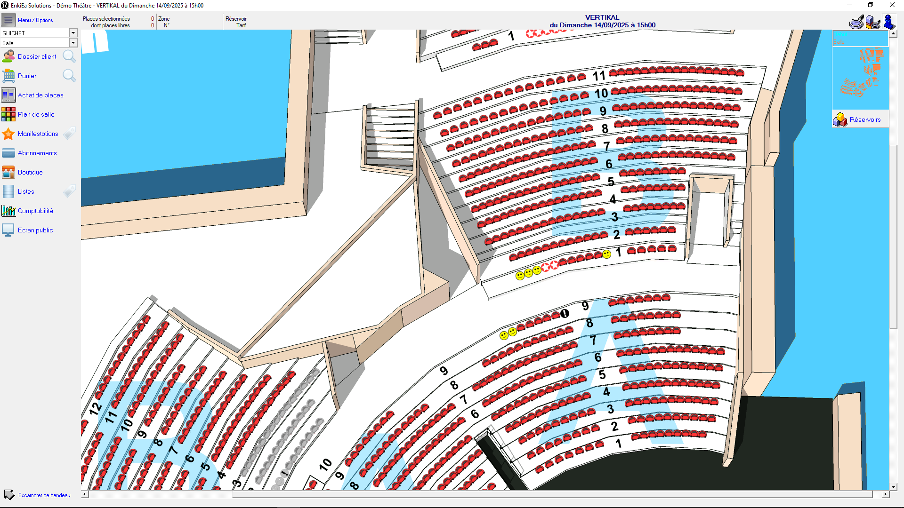Open Achat de places section

[x=40, y=95]
